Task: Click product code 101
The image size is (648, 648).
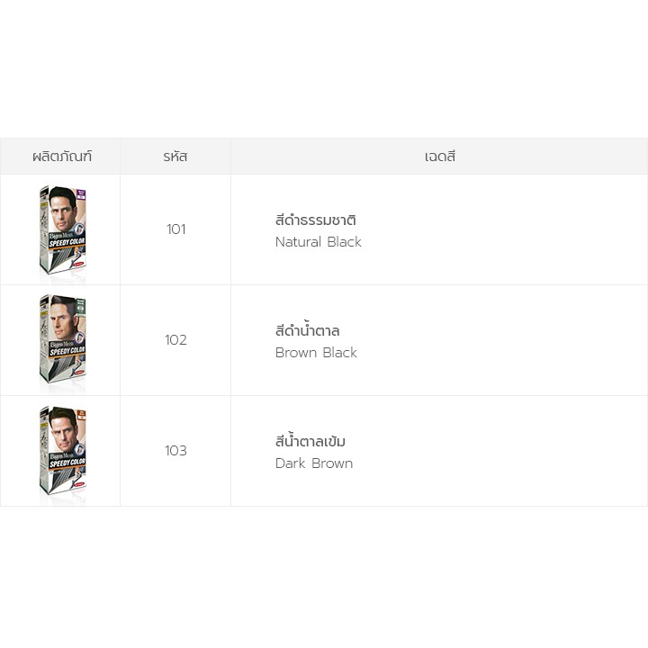Action: pos(176,229)
